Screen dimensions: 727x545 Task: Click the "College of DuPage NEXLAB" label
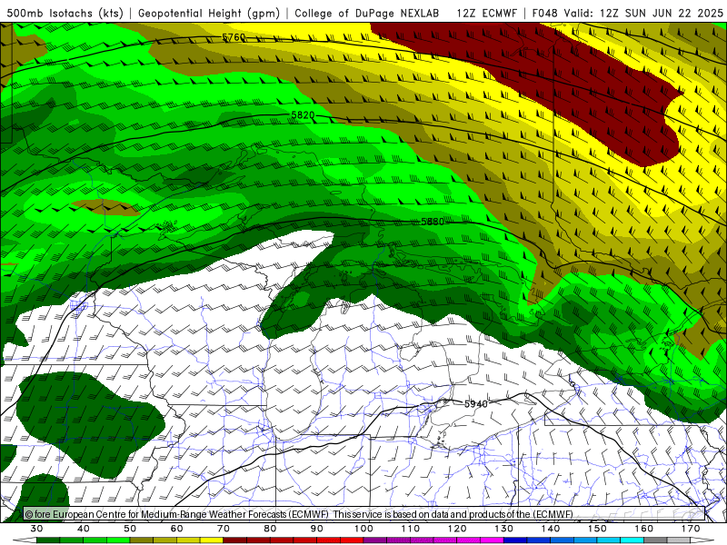pos(366,13)
